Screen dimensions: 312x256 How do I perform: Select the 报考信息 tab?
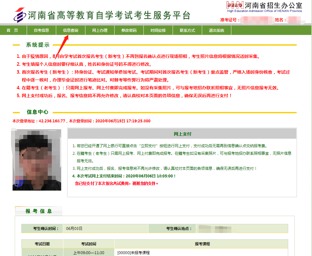click(x=39, y=211)
